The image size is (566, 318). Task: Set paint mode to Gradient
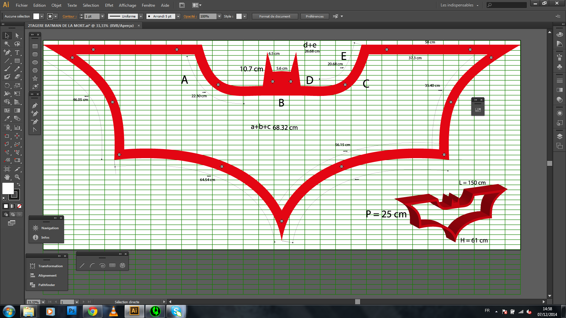(x=12, y=206)
